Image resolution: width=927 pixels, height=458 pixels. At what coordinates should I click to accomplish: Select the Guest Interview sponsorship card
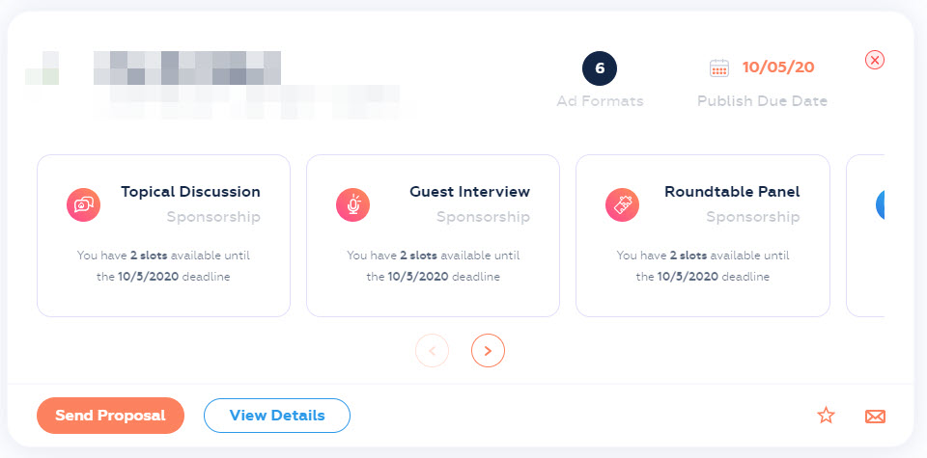point(433,235)
